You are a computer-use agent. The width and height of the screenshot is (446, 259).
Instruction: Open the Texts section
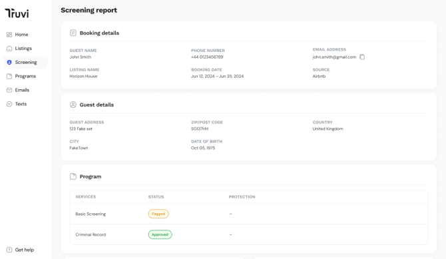coord(25,104)
